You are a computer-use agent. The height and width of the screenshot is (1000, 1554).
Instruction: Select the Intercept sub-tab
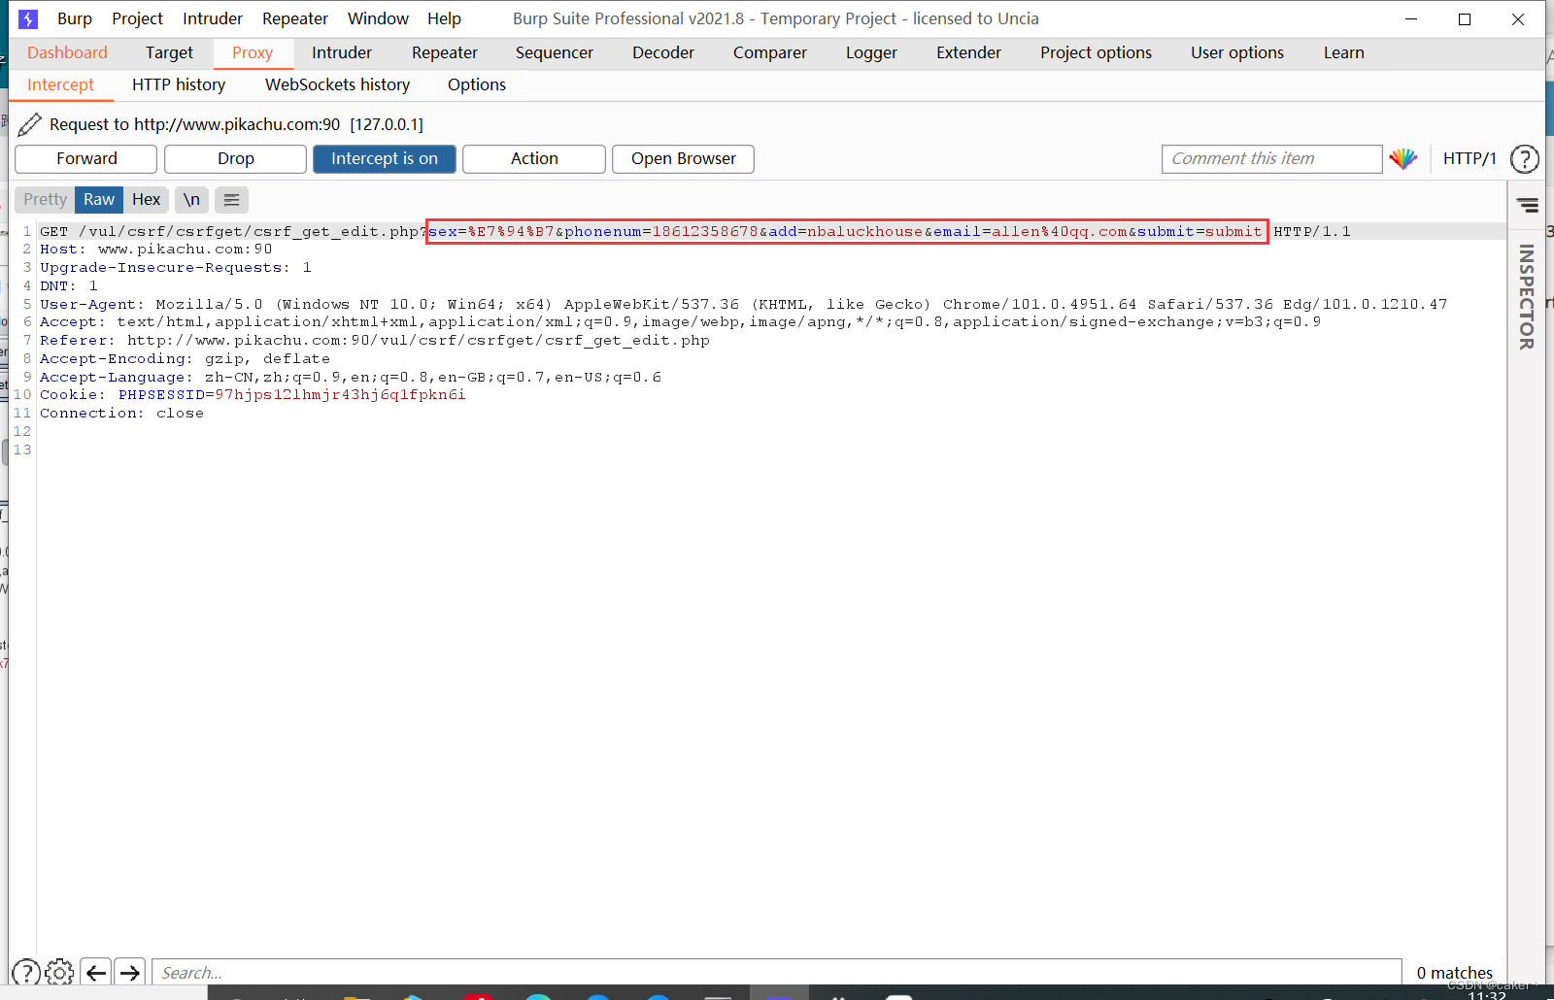[x=60, y=85]
